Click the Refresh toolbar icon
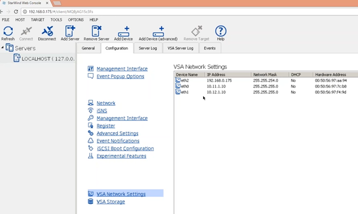This screenshot has width=358, height=214. pyautogui.click(x=8, y=31)
